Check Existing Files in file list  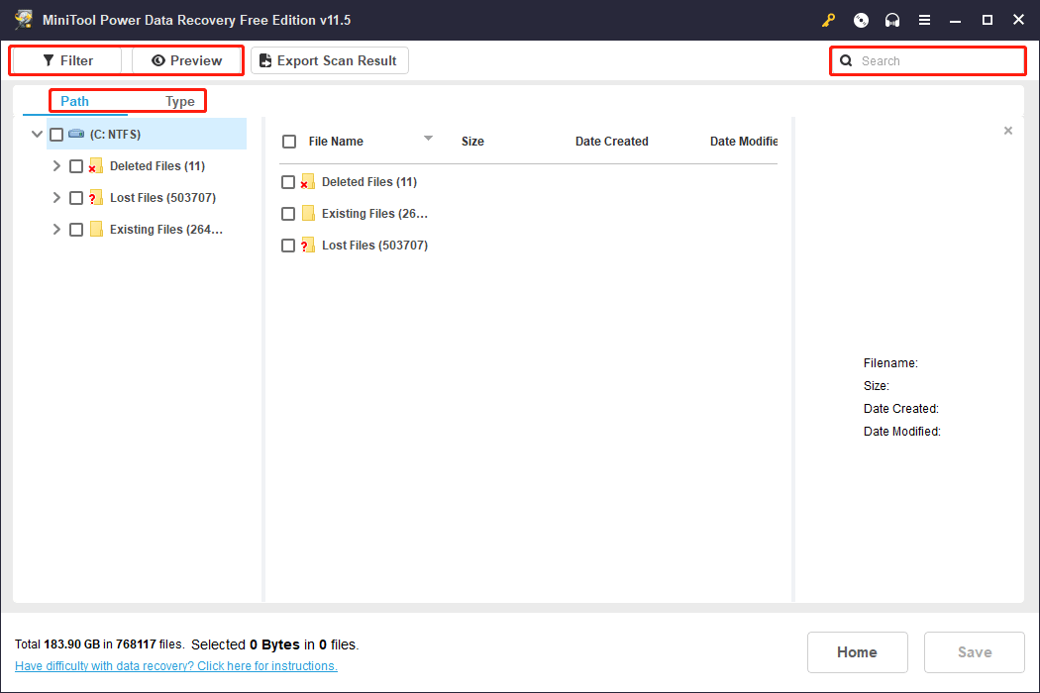click(x=288, y=214)
